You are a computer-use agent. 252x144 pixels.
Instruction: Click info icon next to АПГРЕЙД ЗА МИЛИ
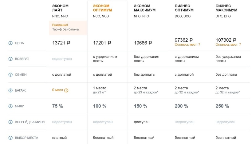pos(10,122)
